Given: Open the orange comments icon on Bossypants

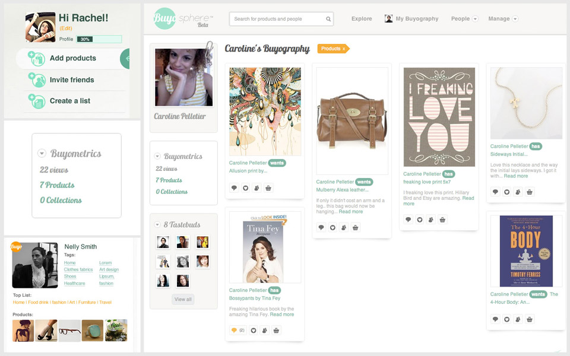Looking at the screenshot, I should click(x=235, y=330).
